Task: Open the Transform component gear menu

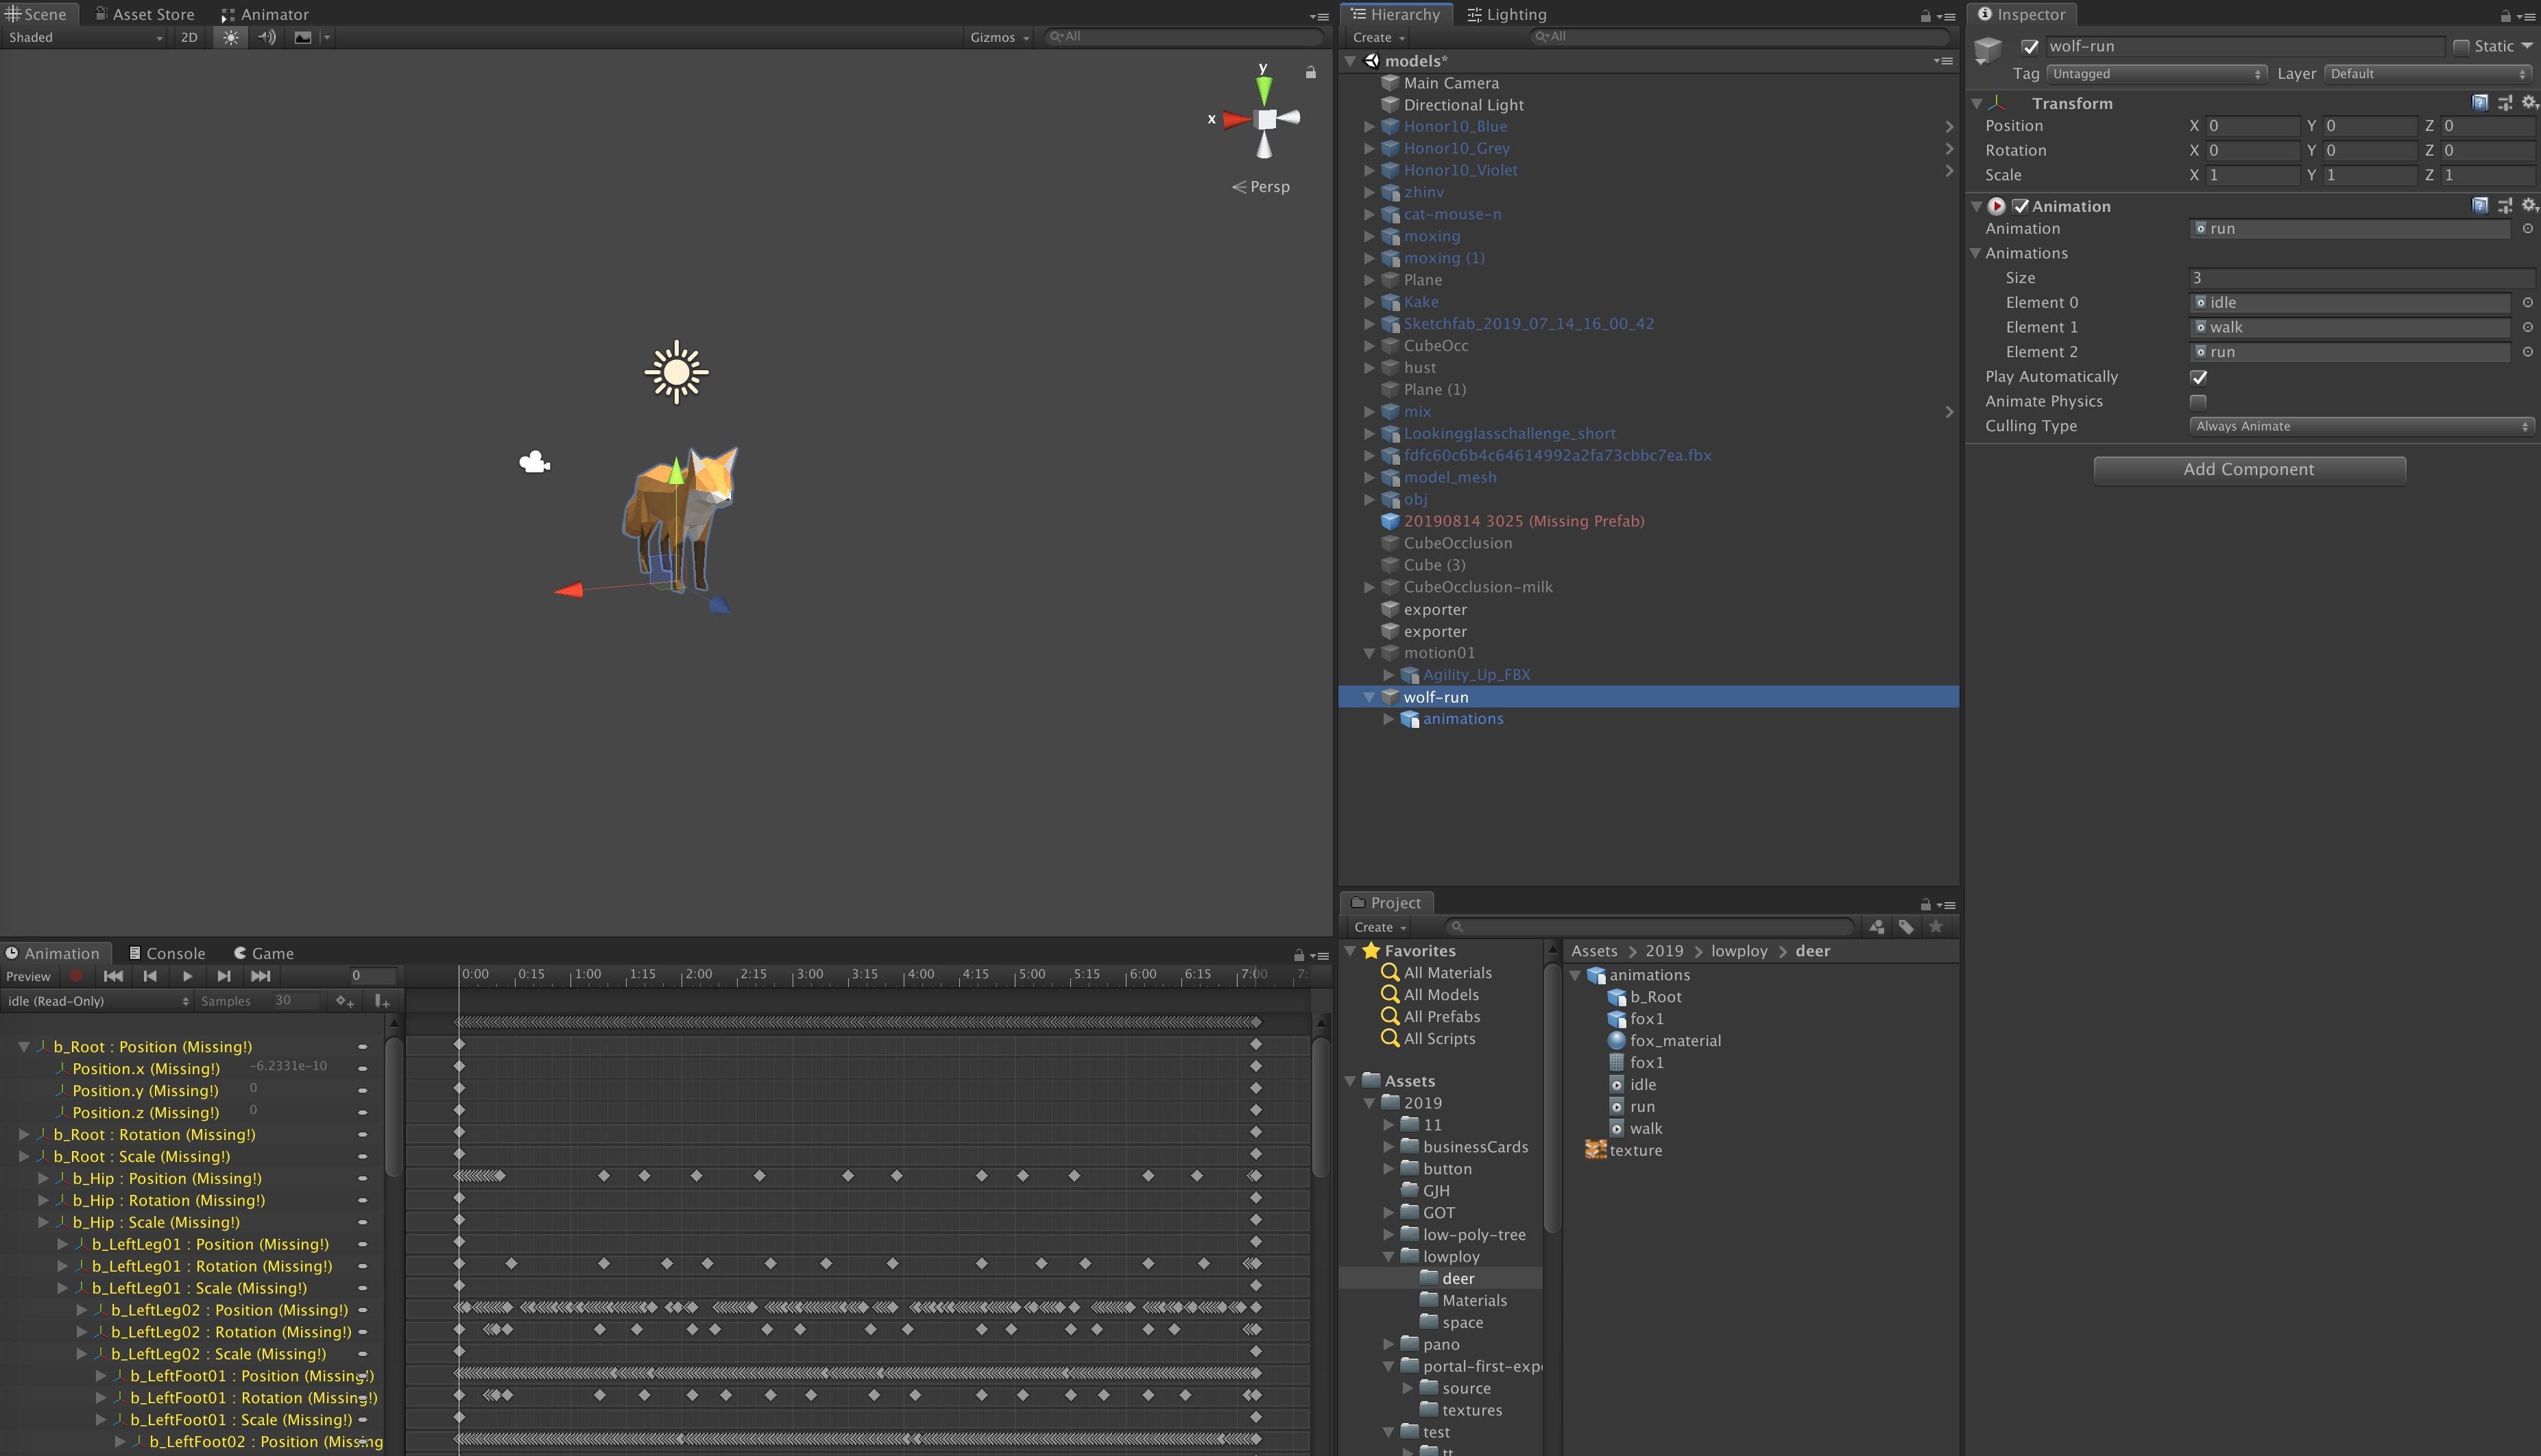Action: tap(2528, 103)
